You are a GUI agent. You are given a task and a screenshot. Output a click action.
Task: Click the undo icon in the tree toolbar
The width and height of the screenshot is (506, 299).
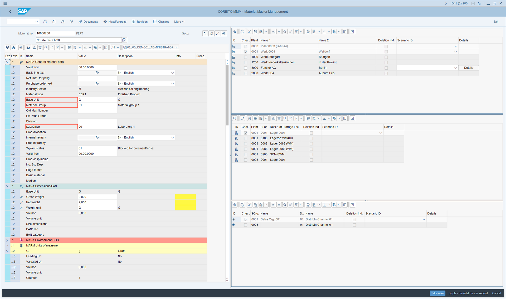28,47
